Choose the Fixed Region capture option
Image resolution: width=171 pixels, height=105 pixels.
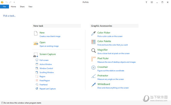pos(45,81)
